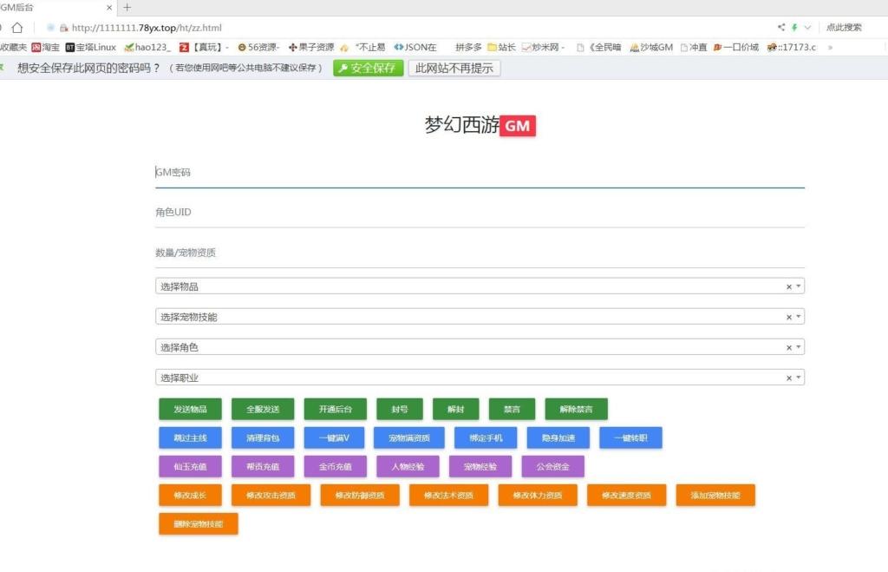The image size is (888, 572).
Task: Click the 帮贡充值 button
Action: pyautogui.click(x=263, y=467)
